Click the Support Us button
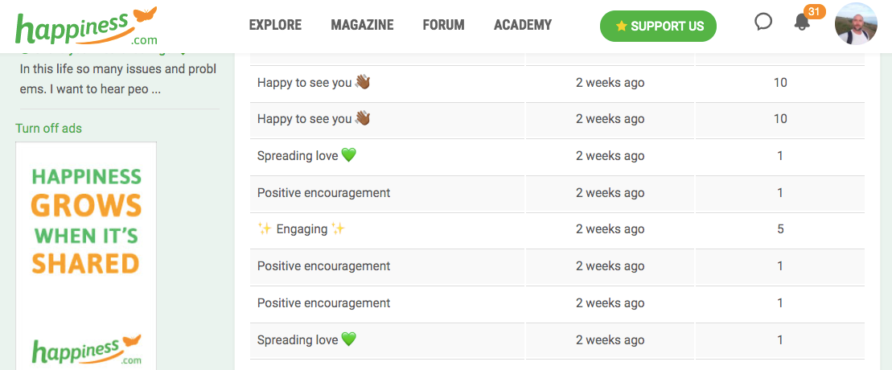The image size is (892, 370). tap(658, 27)
